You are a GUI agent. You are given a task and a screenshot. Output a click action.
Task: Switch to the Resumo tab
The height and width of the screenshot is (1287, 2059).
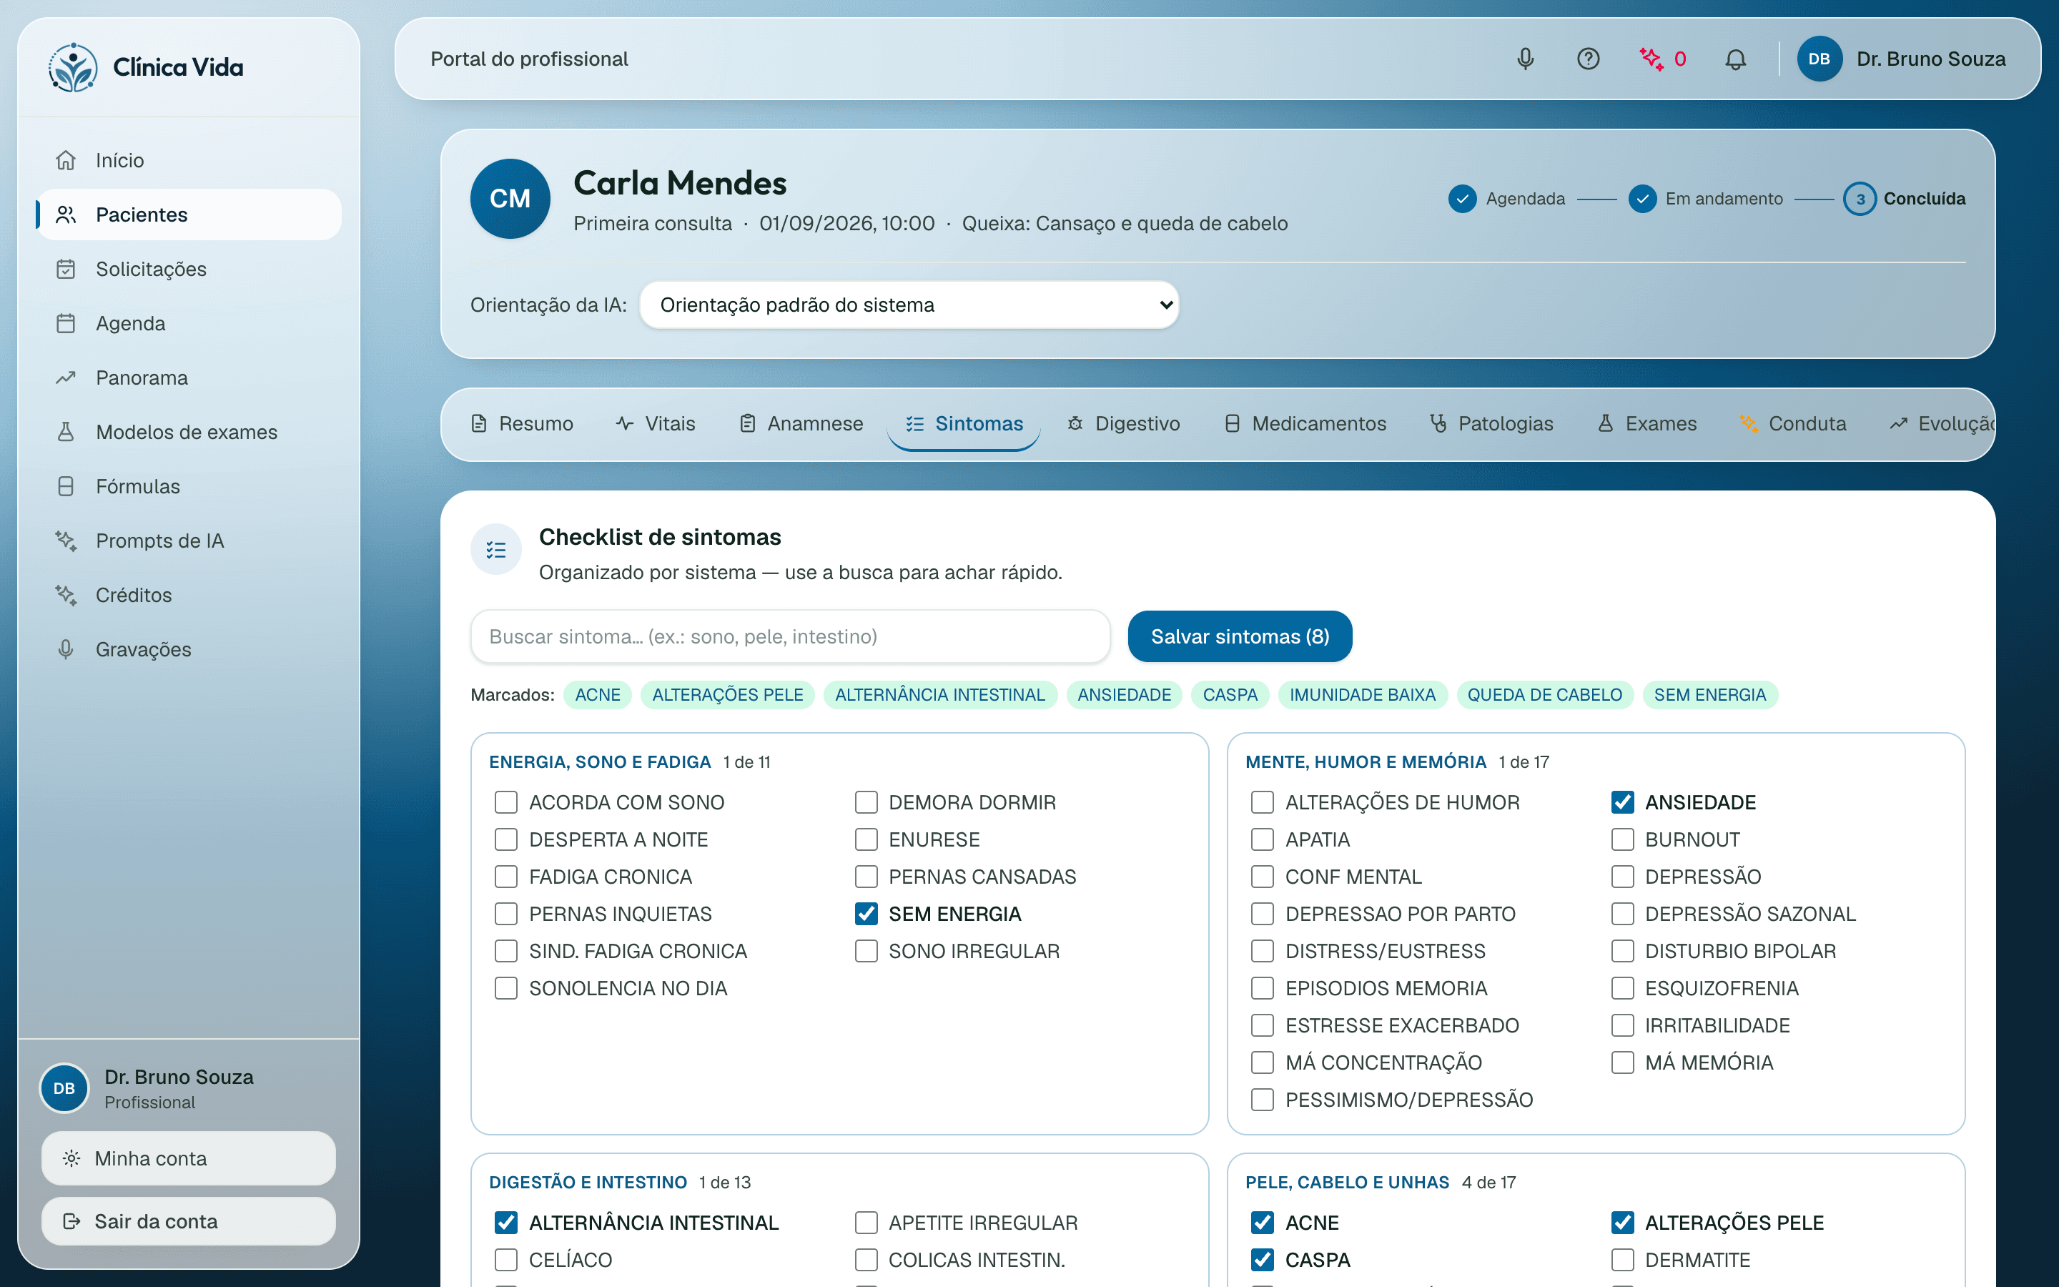pos(522,423)
